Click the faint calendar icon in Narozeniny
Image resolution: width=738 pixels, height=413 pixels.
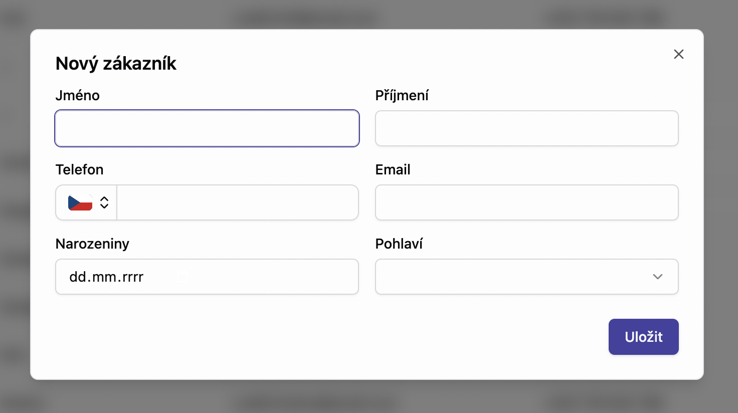pyautogui.click(x=182, y=277)
